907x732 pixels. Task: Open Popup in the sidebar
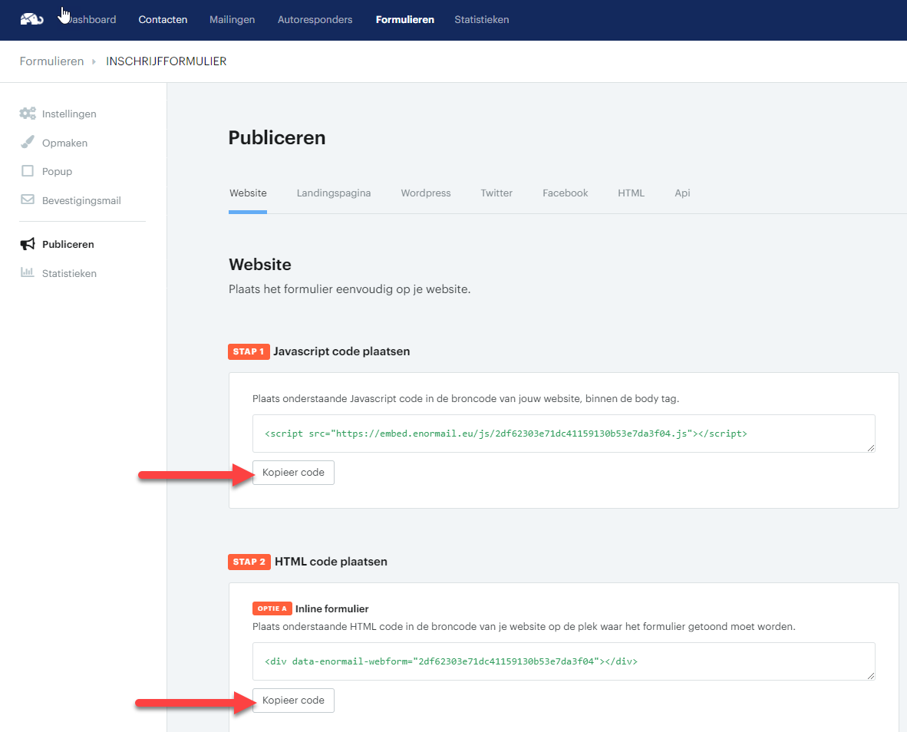pos(57,172)
